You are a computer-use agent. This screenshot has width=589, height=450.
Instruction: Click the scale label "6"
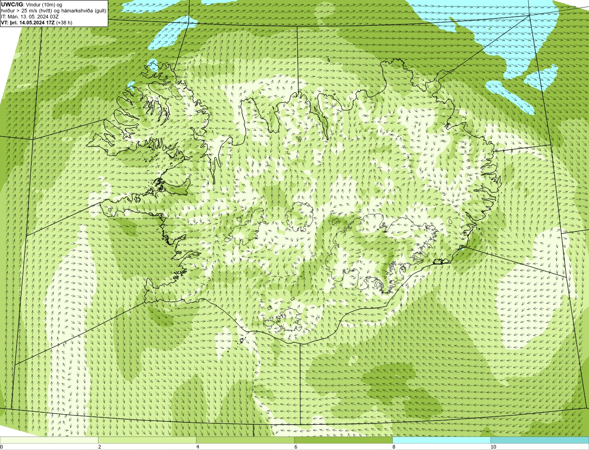[295, 447]
